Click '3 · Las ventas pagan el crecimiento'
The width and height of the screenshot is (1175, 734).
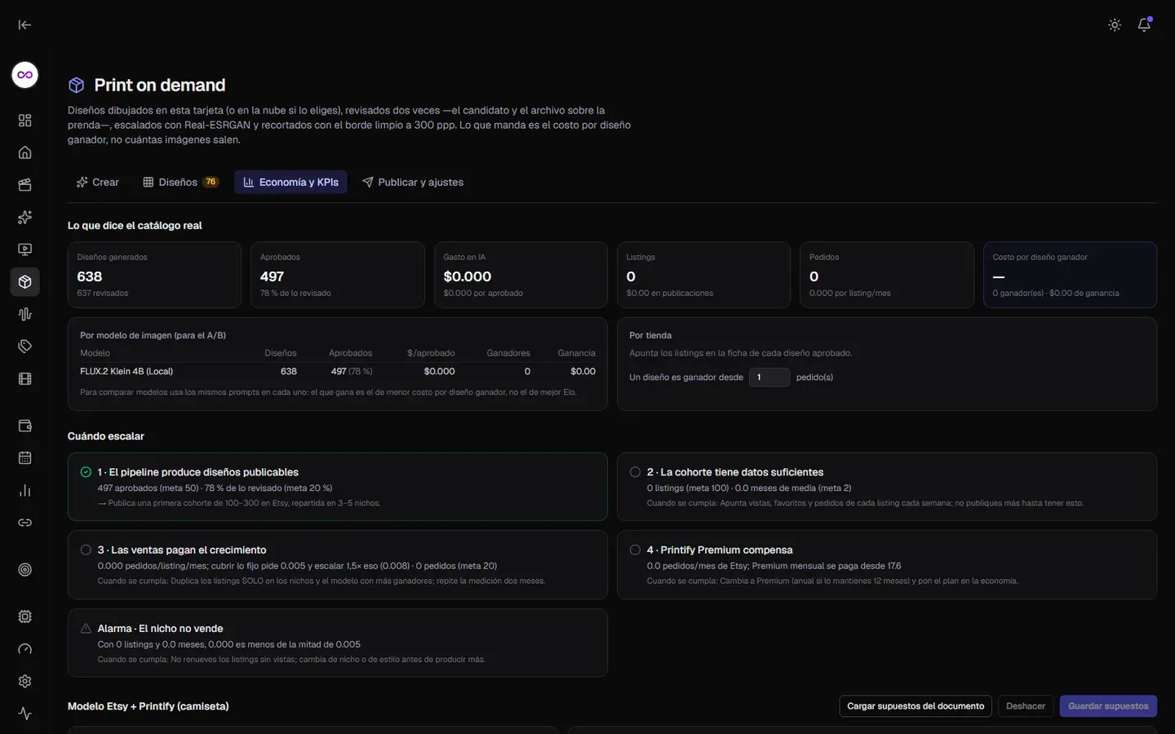[182, 550]
